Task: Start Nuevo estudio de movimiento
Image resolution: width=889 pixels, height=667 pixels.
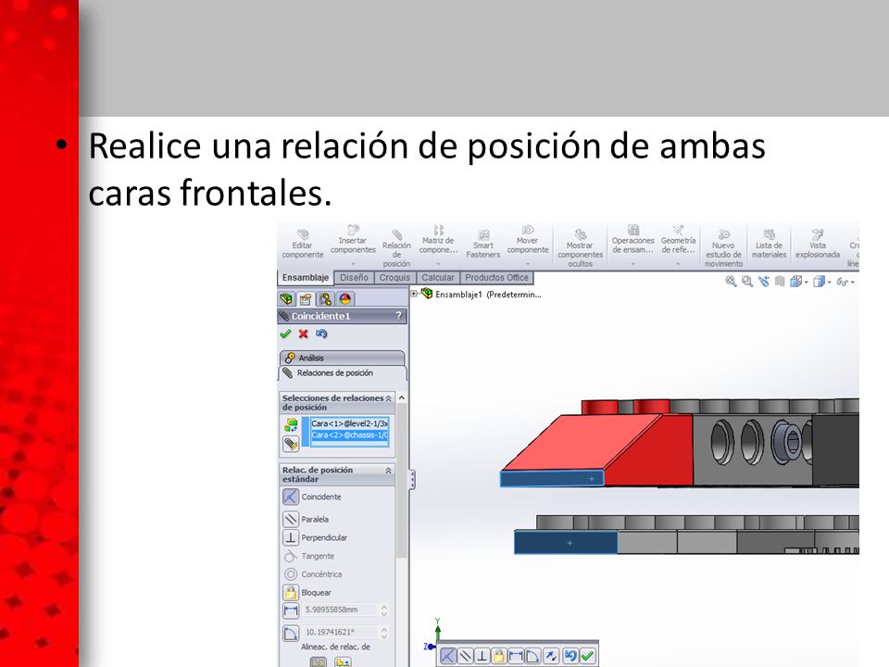Action: pos(723,248)
